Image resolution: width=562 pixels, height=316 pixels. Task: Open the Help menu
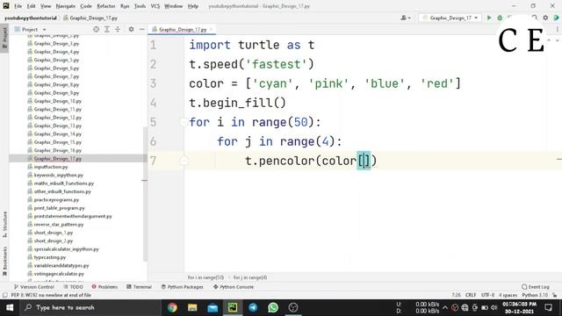tap(193, 6)
